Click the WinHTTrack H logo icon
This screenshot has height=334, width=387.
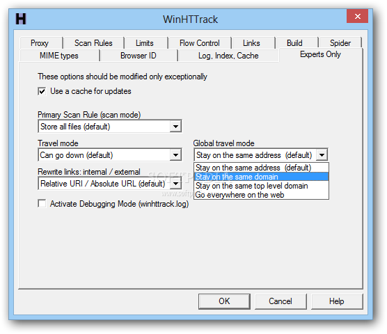coord(21,19)
